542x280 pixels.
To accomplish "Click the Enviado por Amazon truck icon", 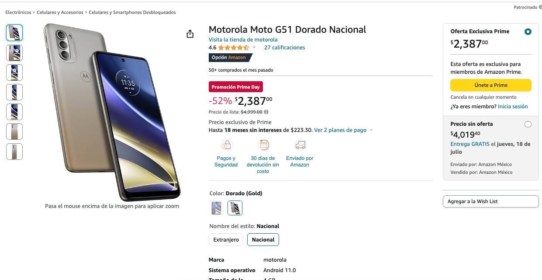I will click(300, 145).
